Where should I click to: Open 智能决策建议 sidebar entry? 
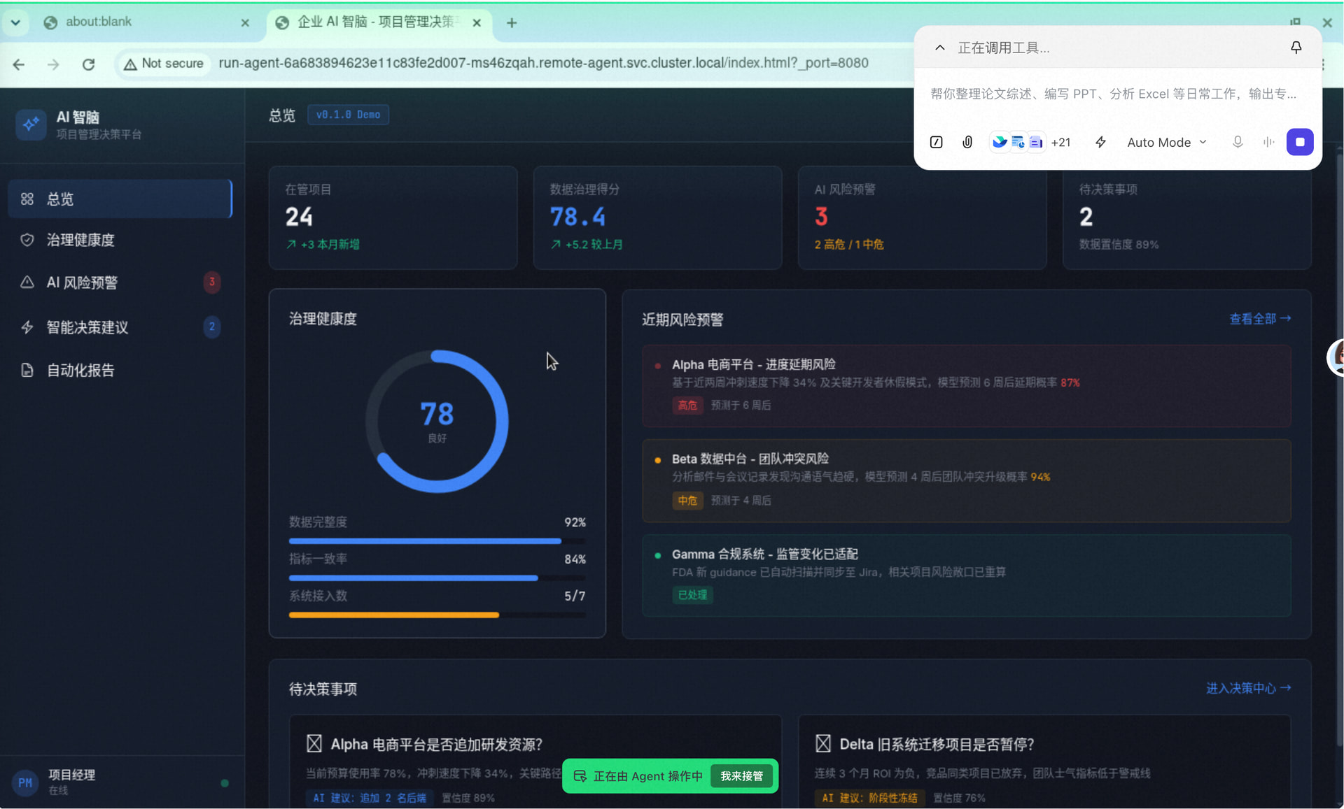pyautogui.click(x=120, y=327)
